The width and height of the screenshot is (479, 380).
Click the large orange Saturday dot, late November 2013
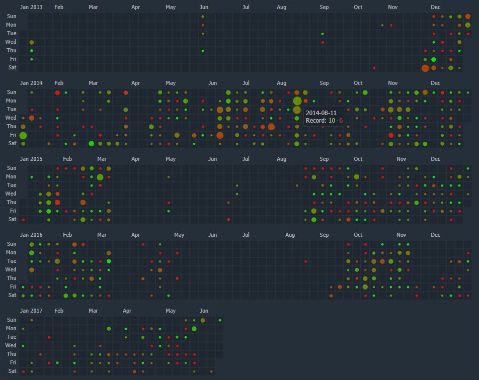coord(425,68)
